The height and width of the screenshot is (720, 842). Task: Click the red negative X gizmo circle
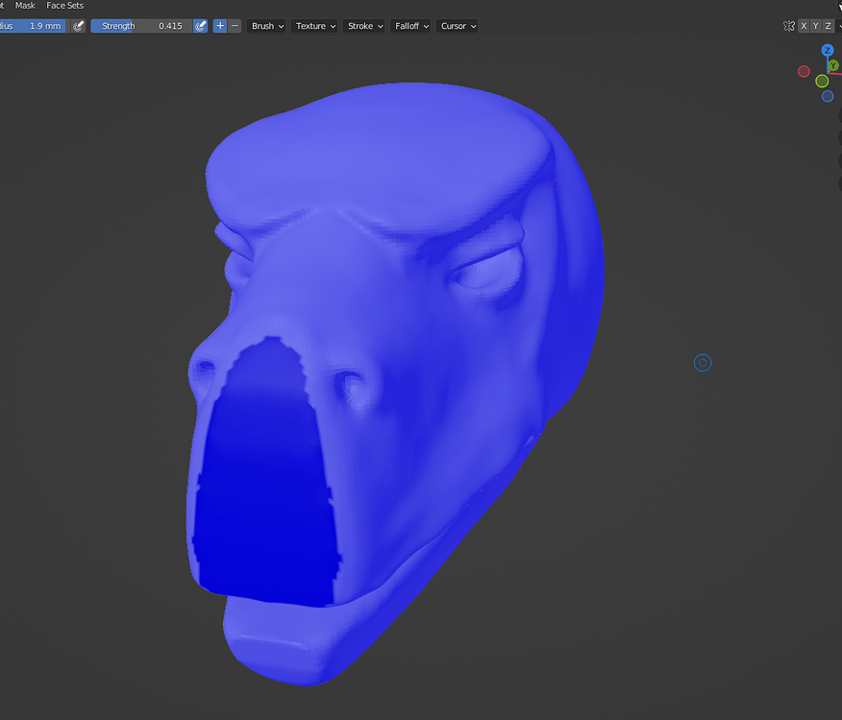tap(804, 71)
